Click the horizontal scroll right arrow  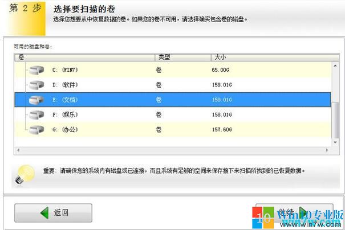[x=327, y=150]
